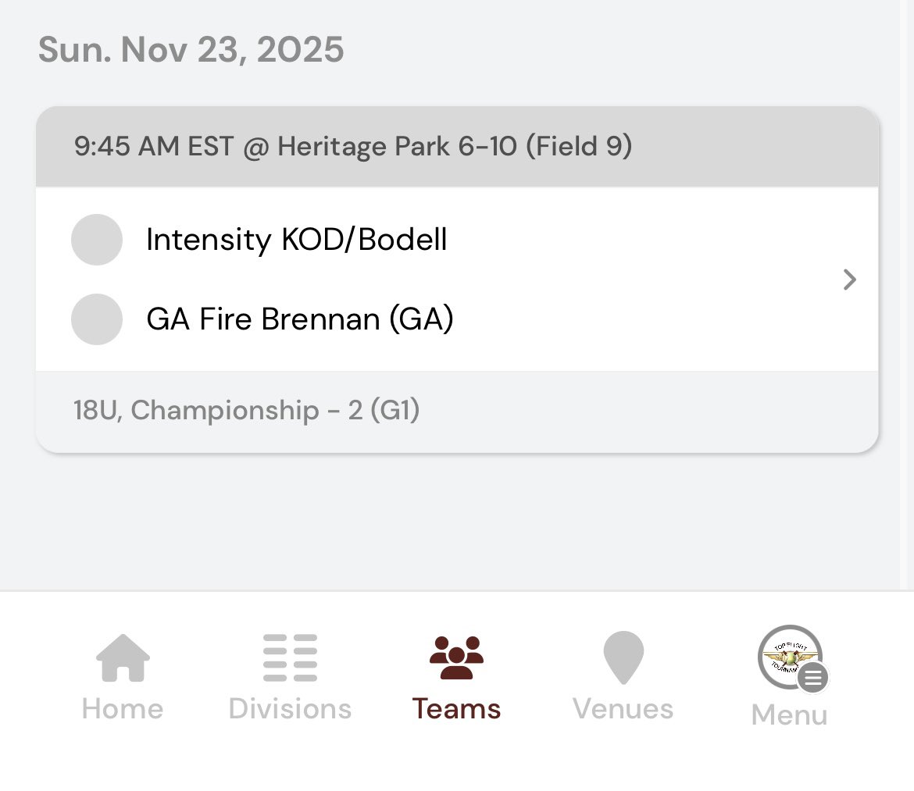Select the Teams people icon

point(456,657)
